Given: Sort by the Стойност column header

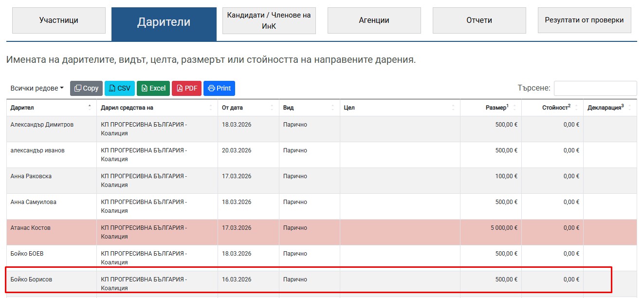Looking at the screenshot, I should tap(552, 108).
